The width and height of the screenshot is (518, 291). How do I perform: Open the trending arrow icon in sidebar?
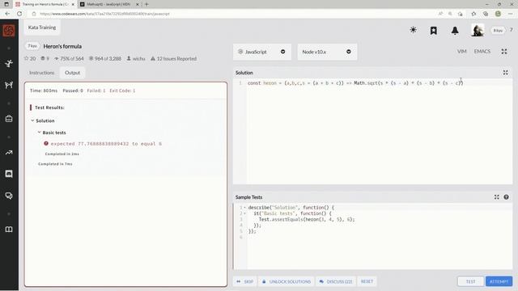point(9,153)
